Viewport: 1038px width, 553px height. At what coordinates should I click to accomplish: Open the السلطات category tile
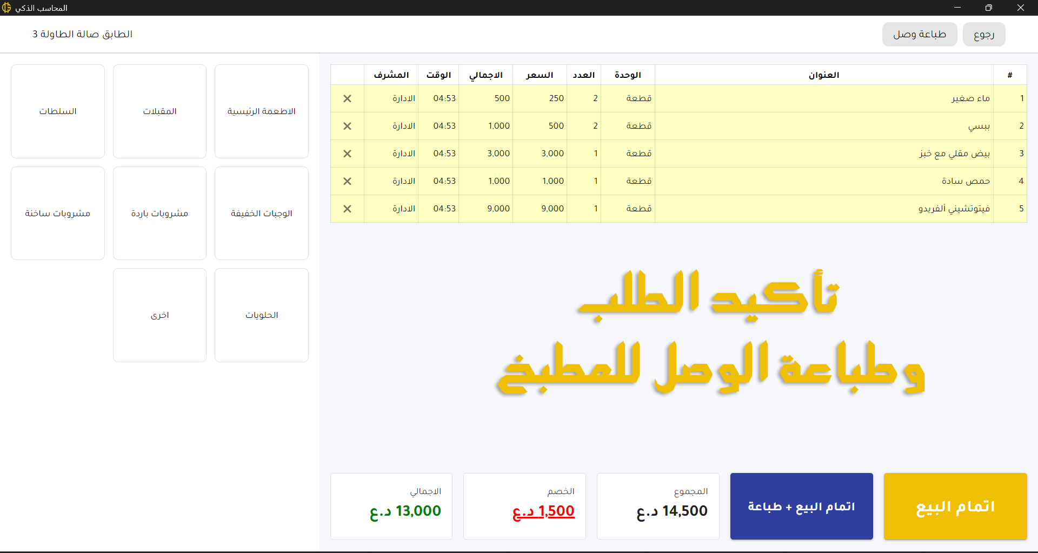(58, 111)
